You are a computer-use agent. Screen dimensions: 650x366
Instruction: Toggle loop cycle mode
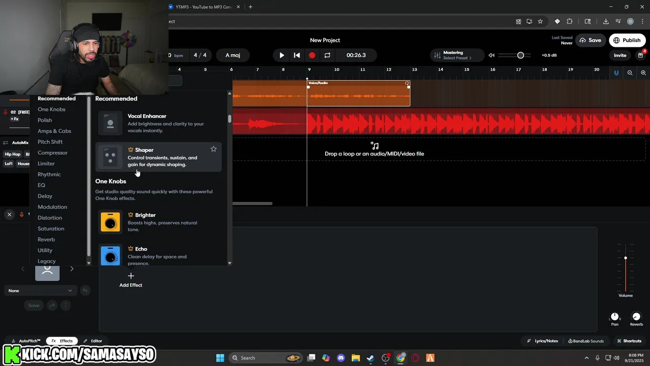tap(327, 55)
